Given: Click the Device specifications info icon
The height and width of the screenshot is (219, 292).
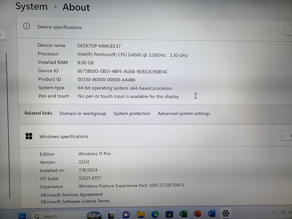Looking at the screenshot, I should 27,26.
